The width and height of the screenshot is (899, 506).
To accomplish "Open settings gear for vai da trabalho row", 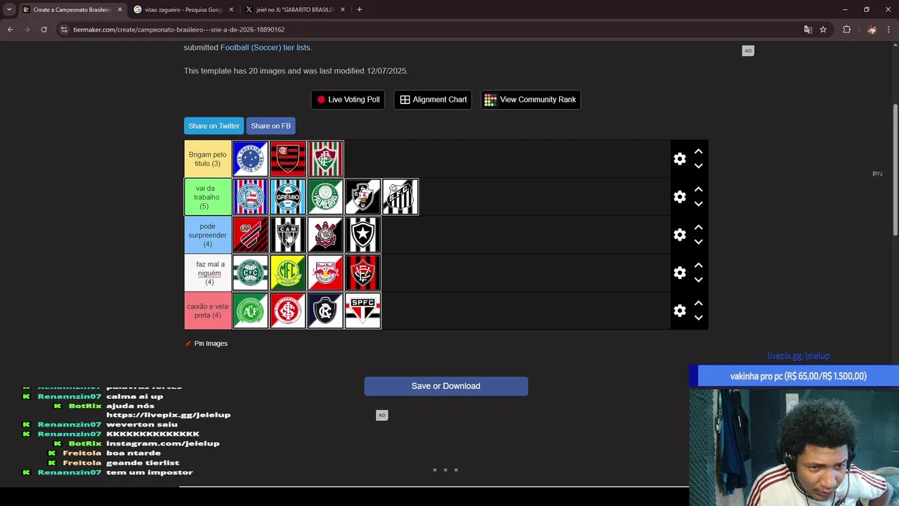I will tap(680, 197).
